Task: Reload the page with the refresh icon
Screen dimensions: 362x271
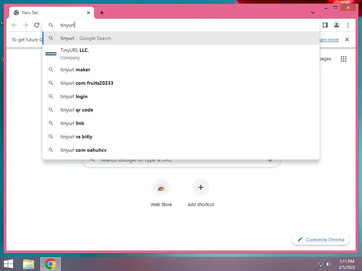Action: 37,25
